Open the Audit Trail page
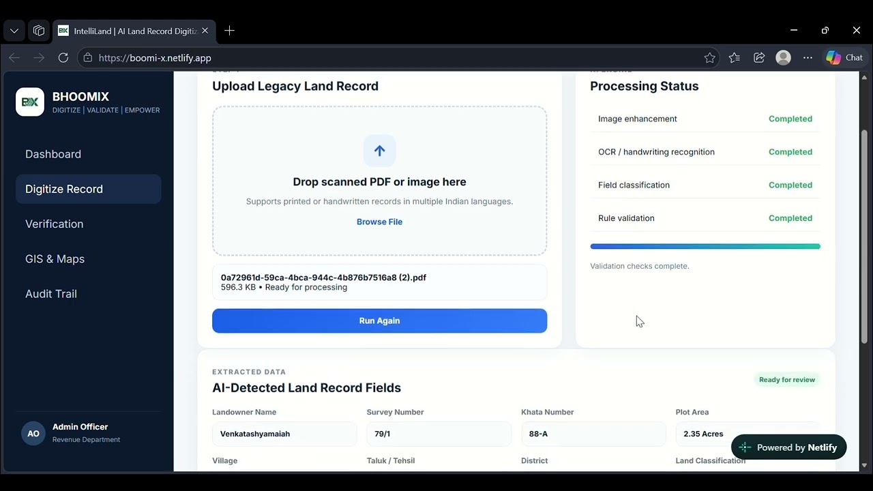This screenshot has height=491, width=873. 89,294
